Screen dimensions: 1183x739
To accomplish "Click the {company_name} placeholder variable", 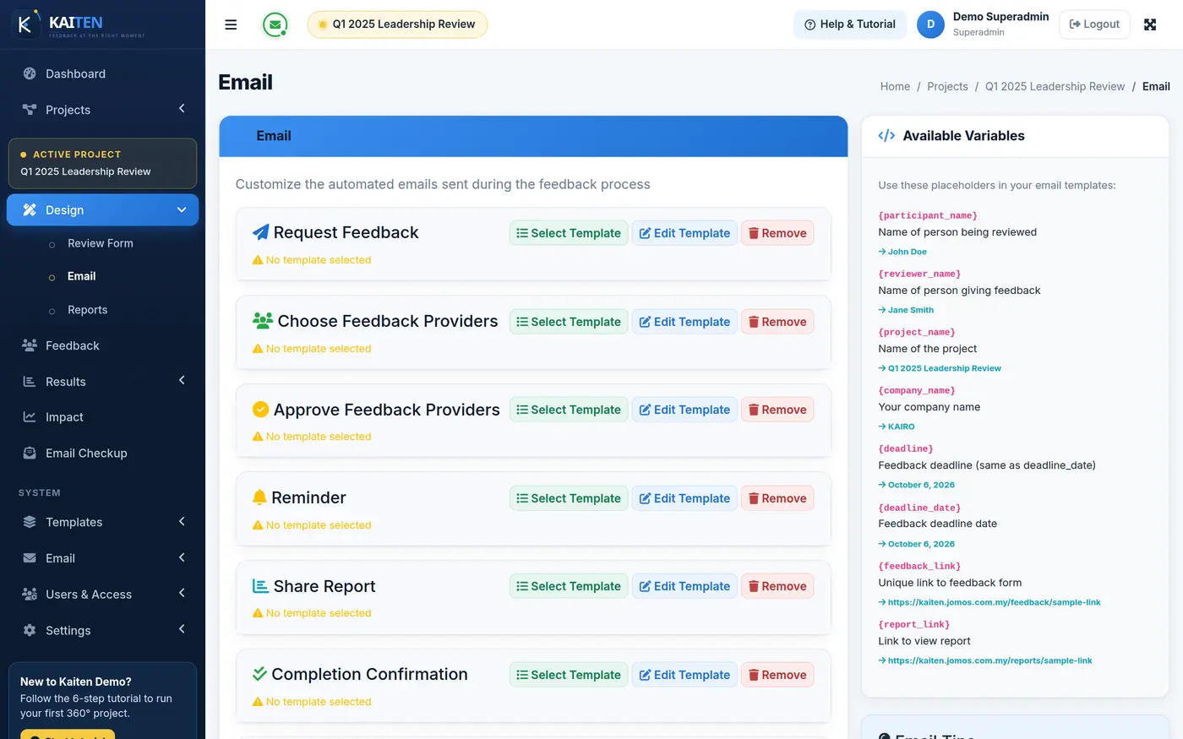I will pyautogui.click(x=917, y=390).
